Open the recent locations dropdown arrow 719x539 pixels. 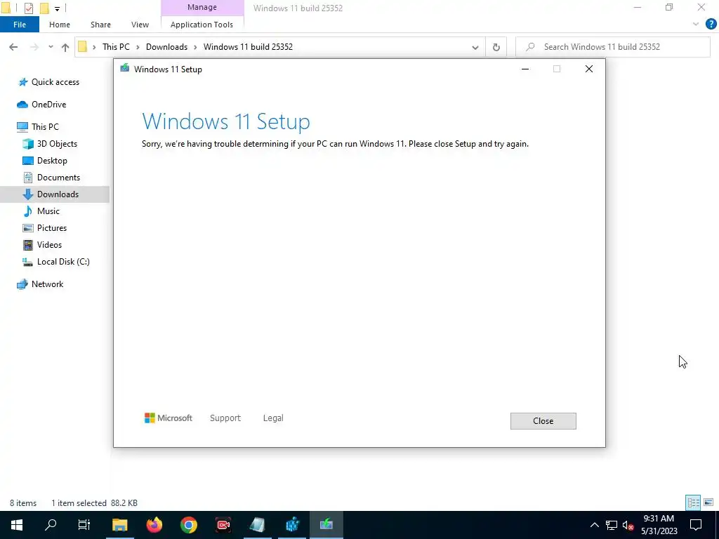coord(51,47)
